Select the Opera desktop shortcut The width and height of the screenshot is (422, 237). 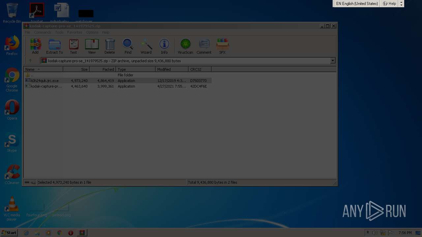(x=12, y=110)
